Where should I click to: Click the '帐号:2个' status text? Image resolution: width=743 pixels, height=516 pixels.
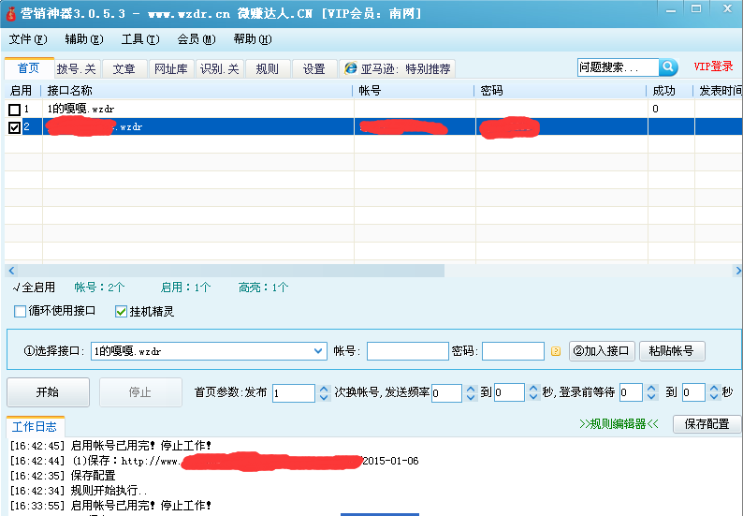[x=99, y=287]
